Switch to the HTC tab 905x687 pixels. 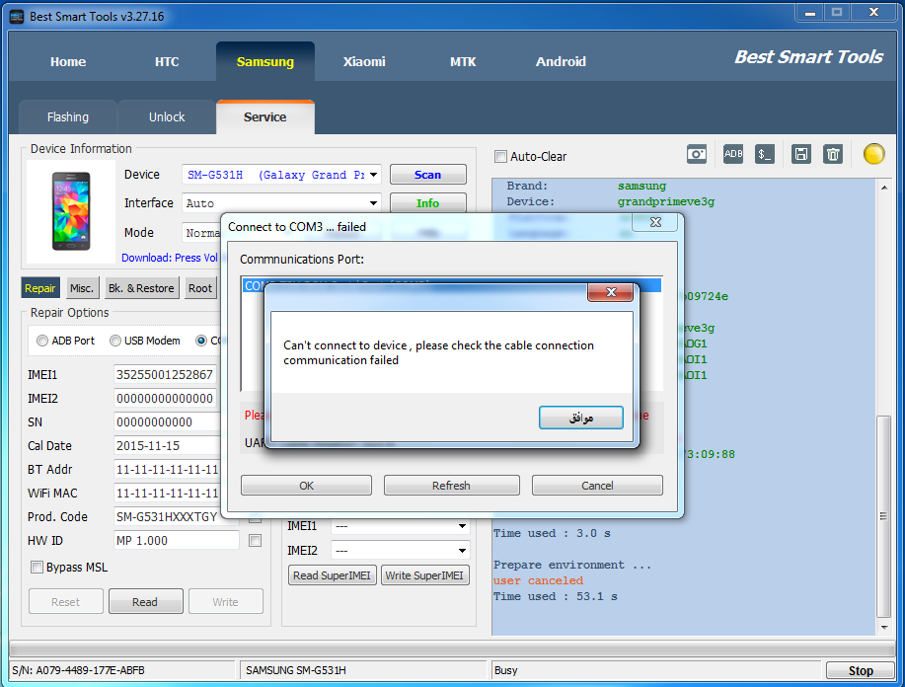(167, 62)
